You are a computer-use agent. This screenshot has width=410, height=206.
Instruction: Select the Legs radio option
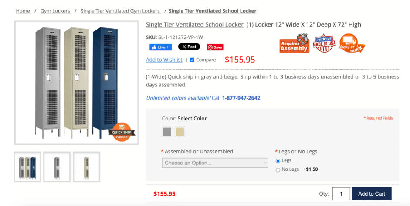[x=278, y=161]
